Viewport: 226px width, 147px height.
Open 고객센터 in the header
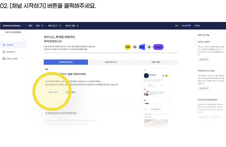click(x=197, y=26)
